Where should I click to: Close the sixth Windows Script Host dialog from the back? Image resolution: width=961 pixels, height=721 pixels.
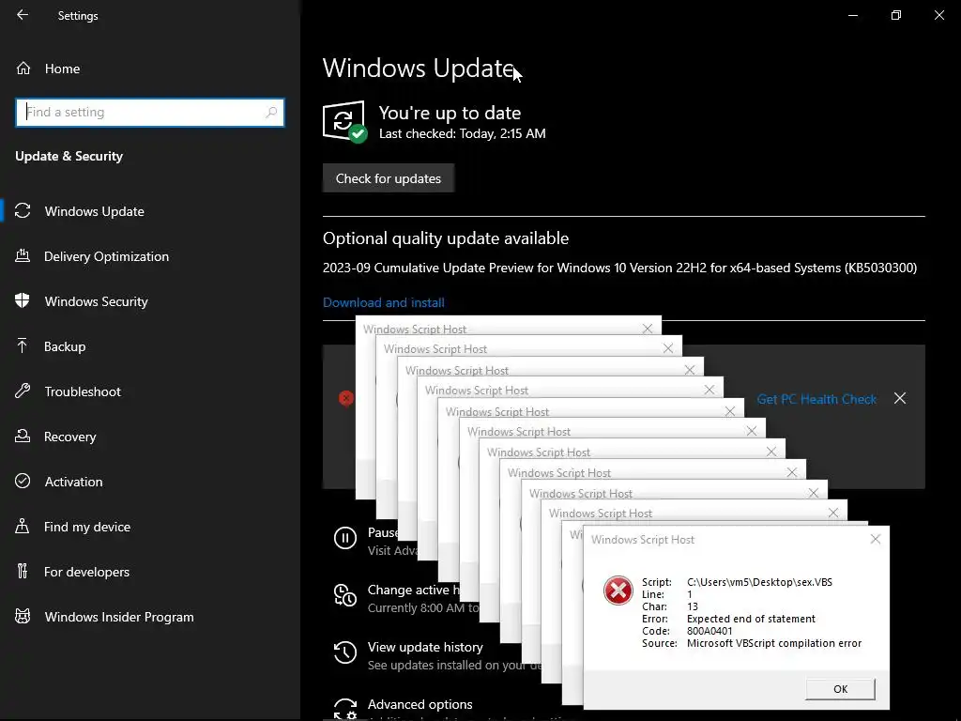(x=752, y=431)
